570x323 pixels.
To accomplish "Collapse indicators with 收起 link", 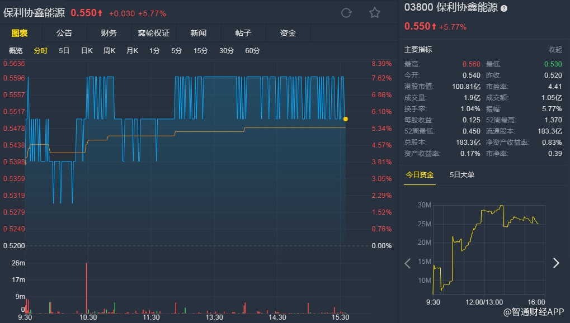I will (x=555, y=49).
